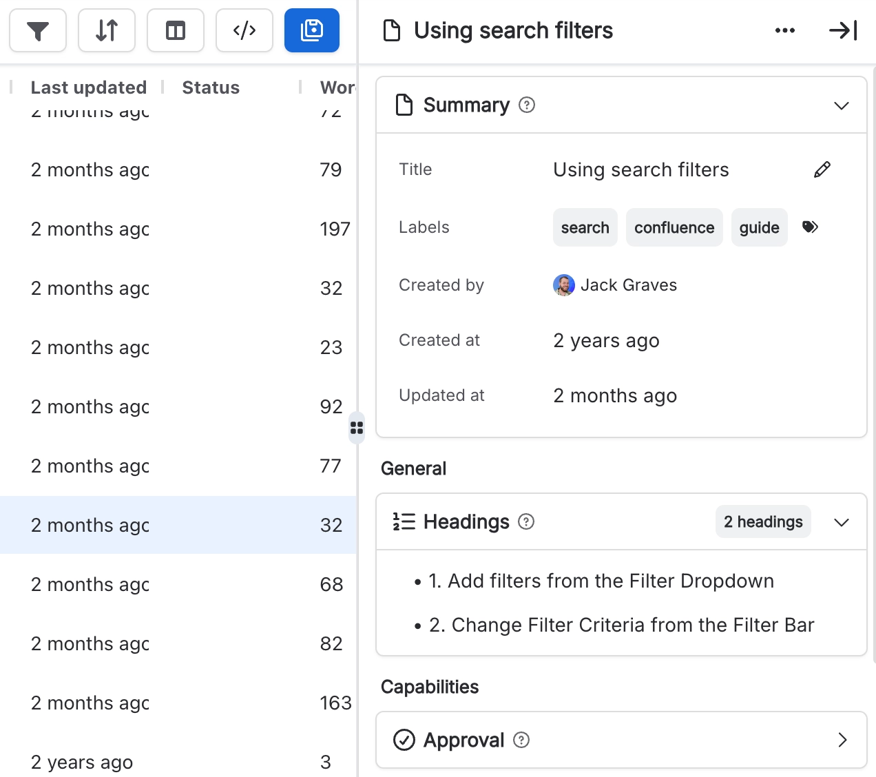Open the filter funnel button
Screen dimensions: 876x777
38,30
